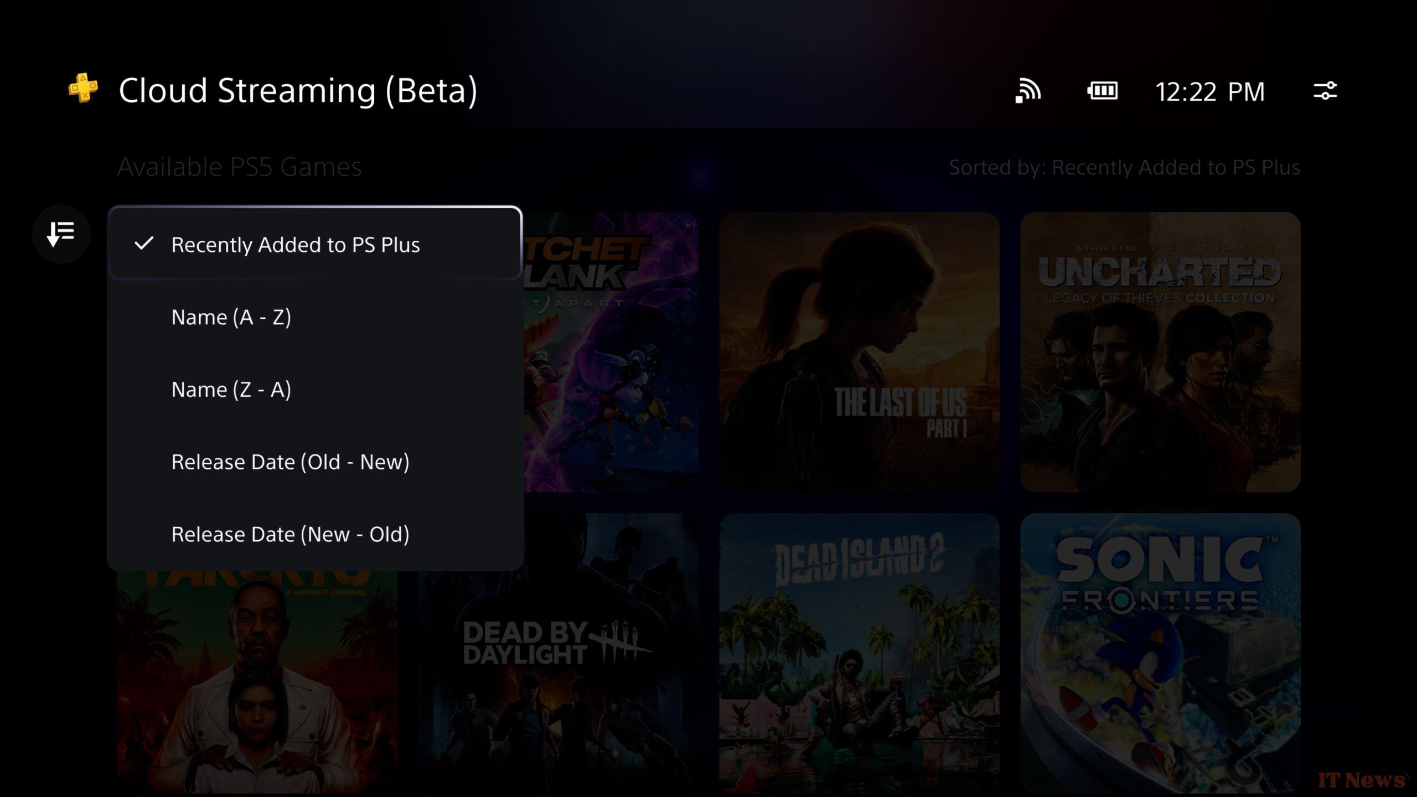This screenshot has width=1417, height=797.
Task: Open The Last of Us Part I tile
Action: pyautogui.click(x=859, y=352)
